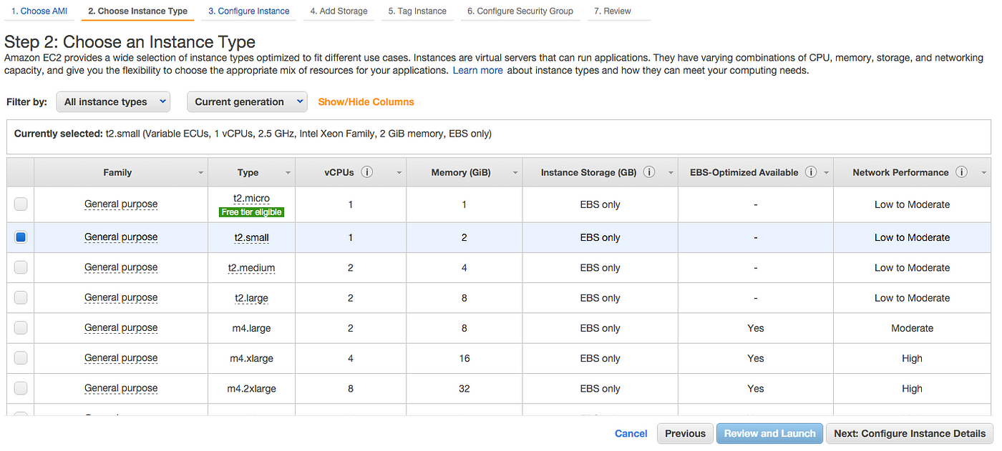Click the t2.small type cell
This screenshot has width=1002, height=451.
251,237
